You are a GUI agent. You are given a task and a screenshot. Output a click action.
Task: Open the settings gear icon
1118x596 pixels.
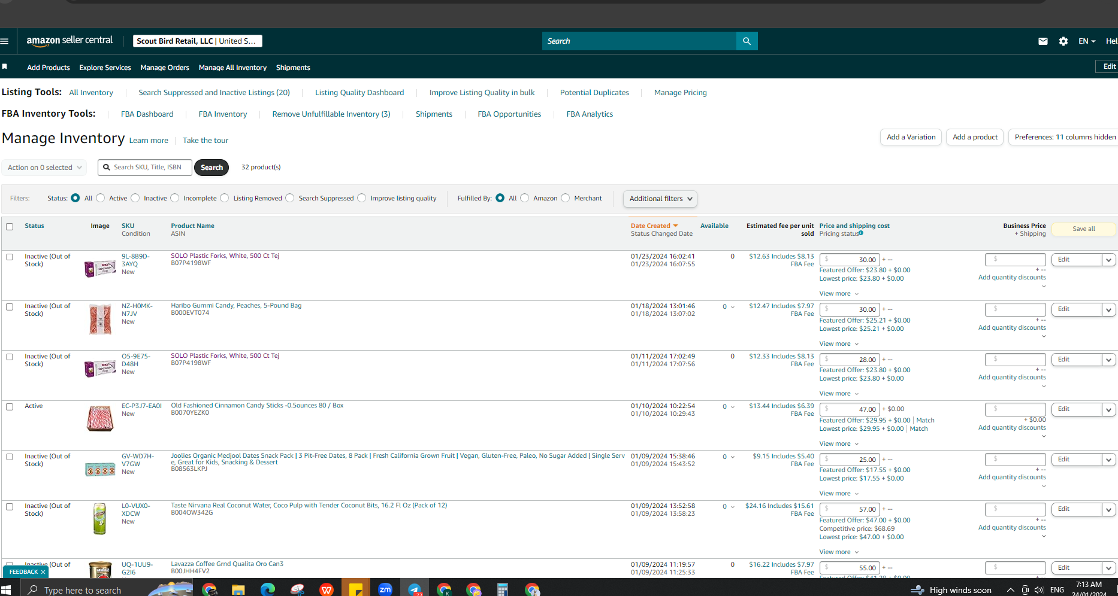(x=1063, y=41)
